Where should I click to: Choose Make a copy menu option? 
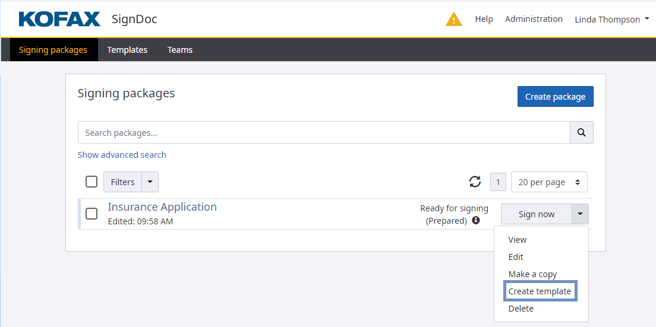point(532,274)
